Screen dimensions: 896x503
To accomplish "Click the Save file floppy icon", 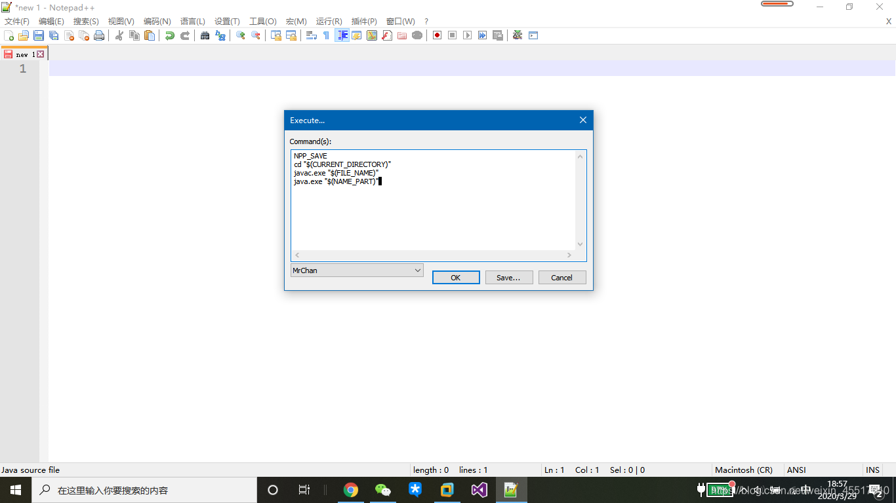I will 39,35.
